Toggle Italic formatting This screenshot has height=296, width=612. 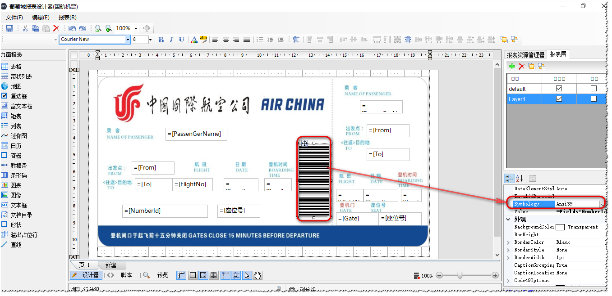(x=171, y=40)
